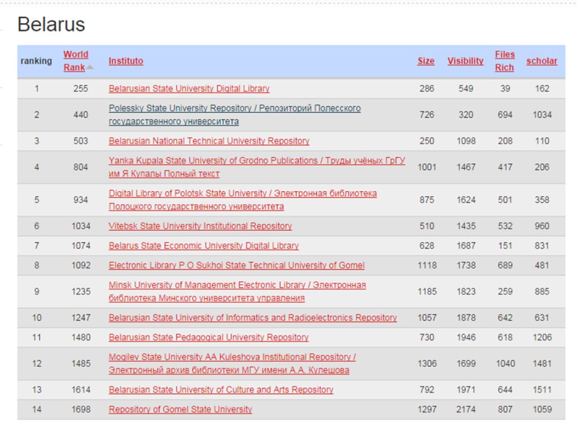Image resolution: width=577 pixels, height=422 pixels.
Task: Sort table by scholar header
Action: click(x=542, y=61)
